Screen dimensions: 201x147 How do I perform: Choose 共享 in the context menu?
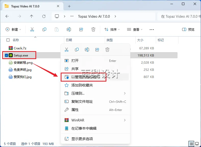tap(95, 69)
